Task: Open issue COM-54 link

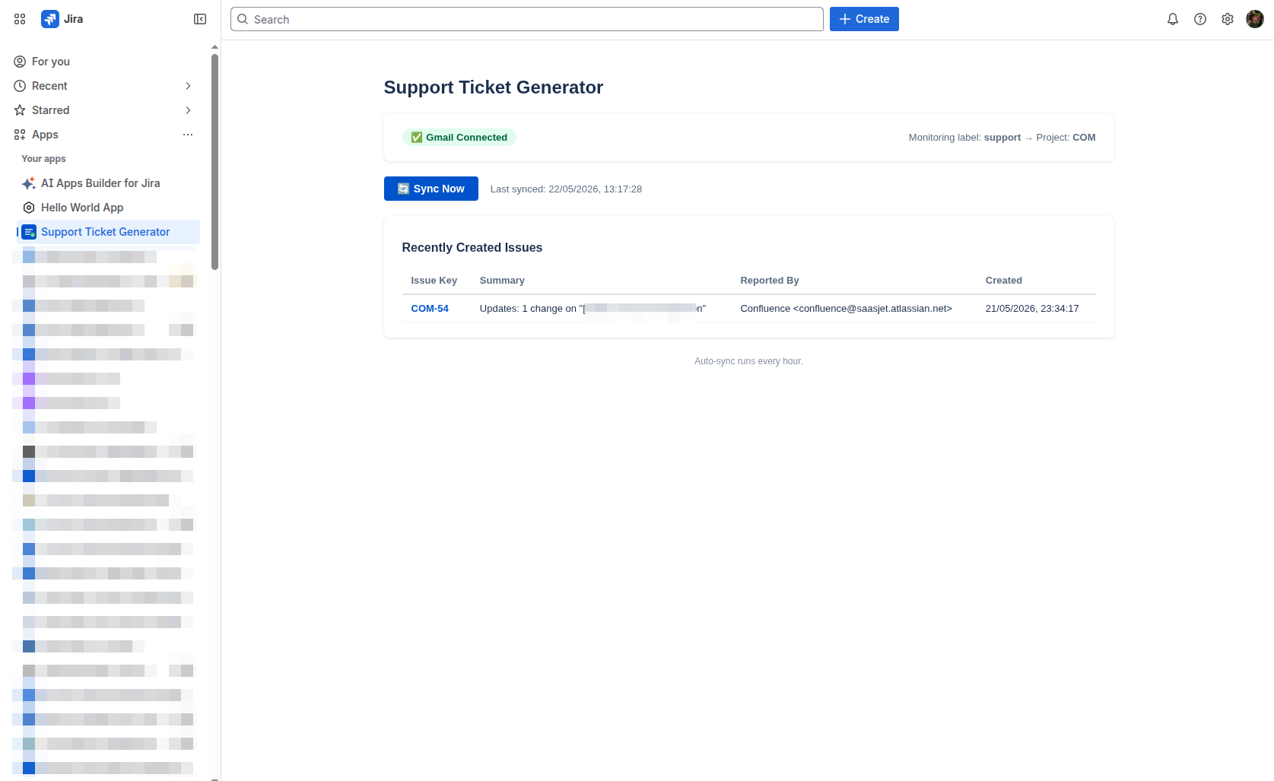Action: [430, 308]
